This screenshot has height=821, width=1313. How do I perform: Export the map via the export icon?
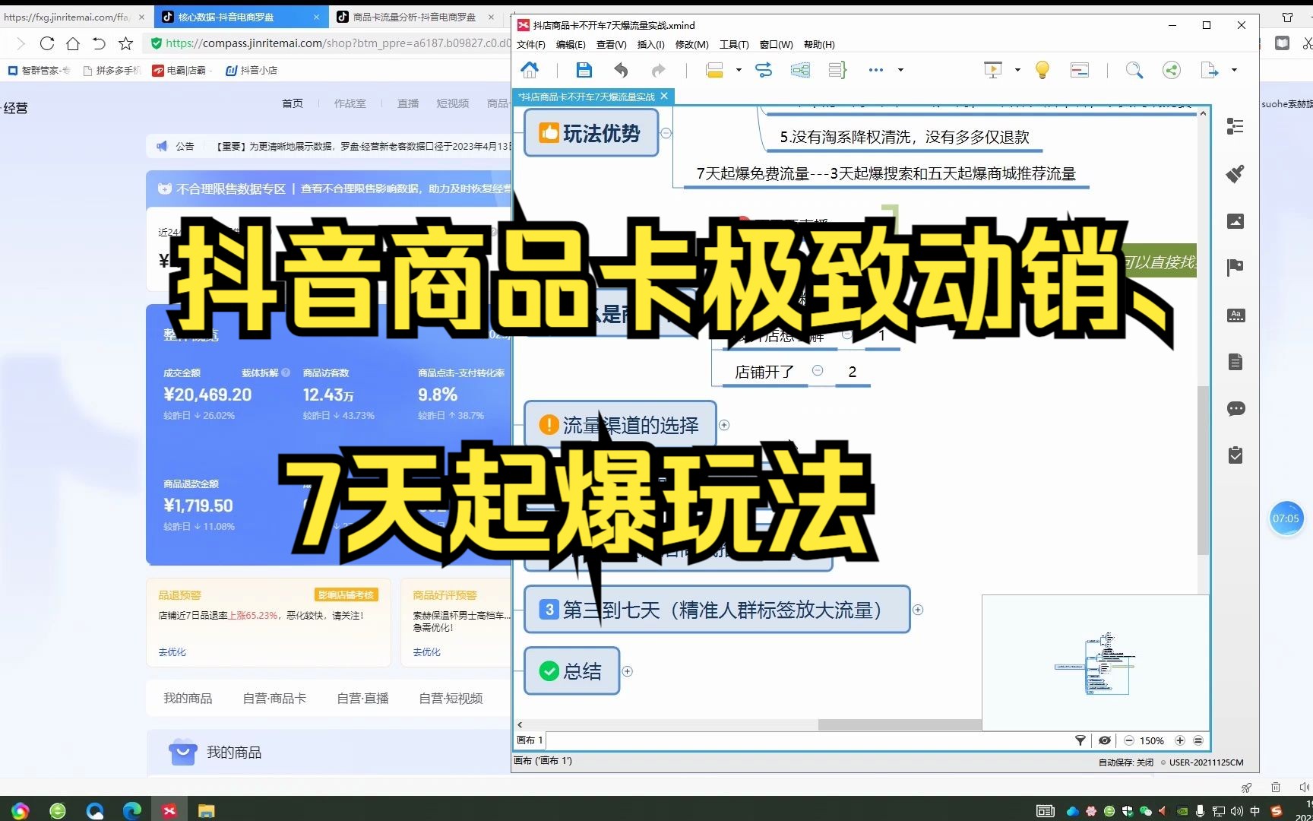tap(1209, 70)
